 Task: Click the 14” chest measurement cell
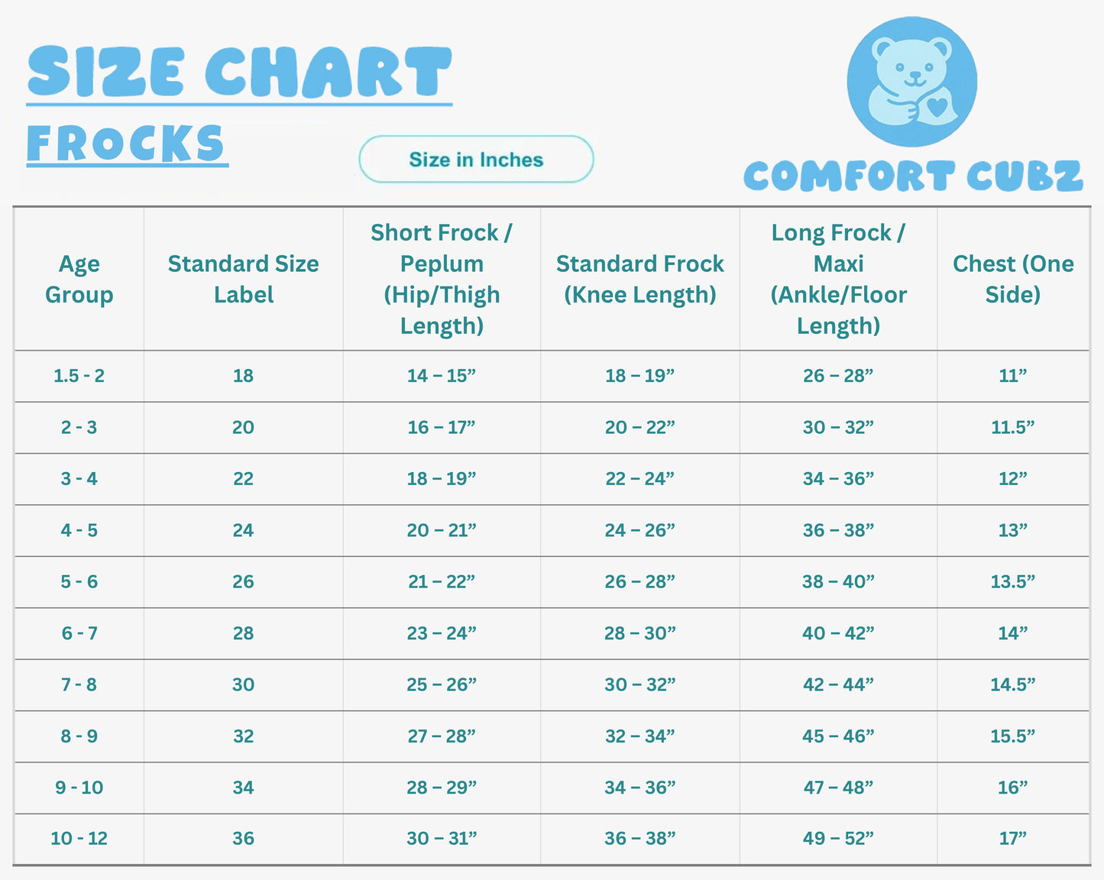point(1013,633)
